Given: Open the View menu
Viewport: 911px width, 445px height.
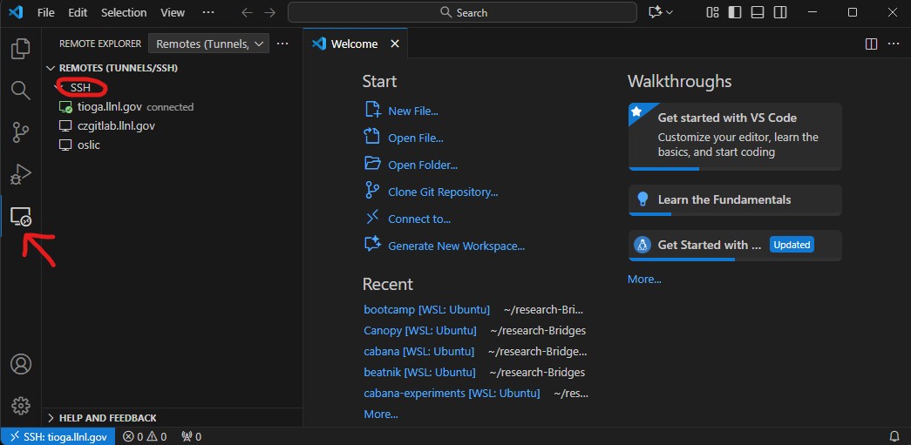Looking at the screenshot, I should pyautogui.click(x=173, y=12).
